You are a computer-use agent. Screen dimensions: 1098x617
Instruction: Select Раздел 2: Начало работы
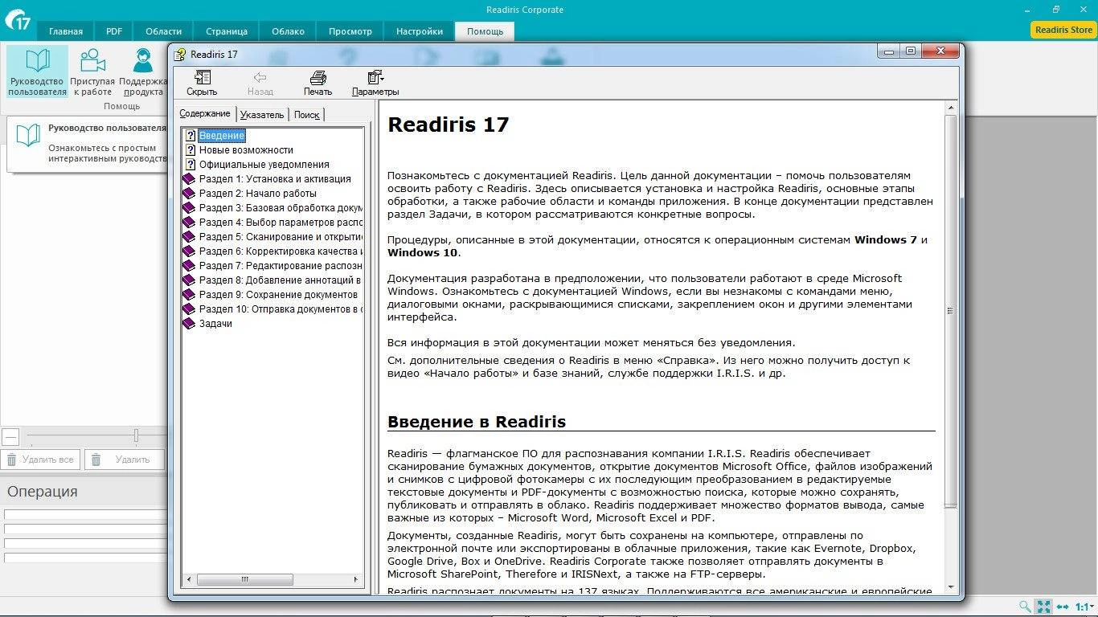pyautogui.click(x=258, y=194)
